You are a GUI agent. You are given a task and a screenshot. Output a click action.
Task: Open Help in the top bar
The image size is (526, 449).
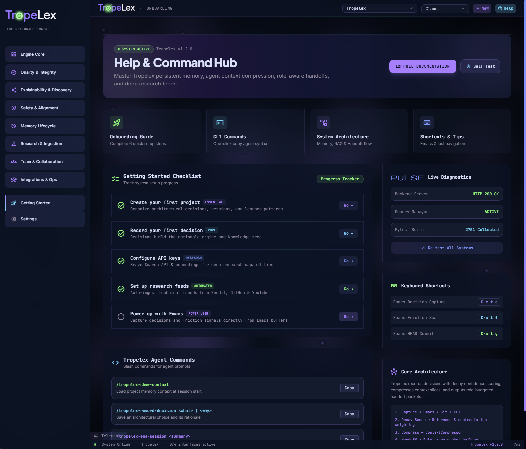[506, 8]
